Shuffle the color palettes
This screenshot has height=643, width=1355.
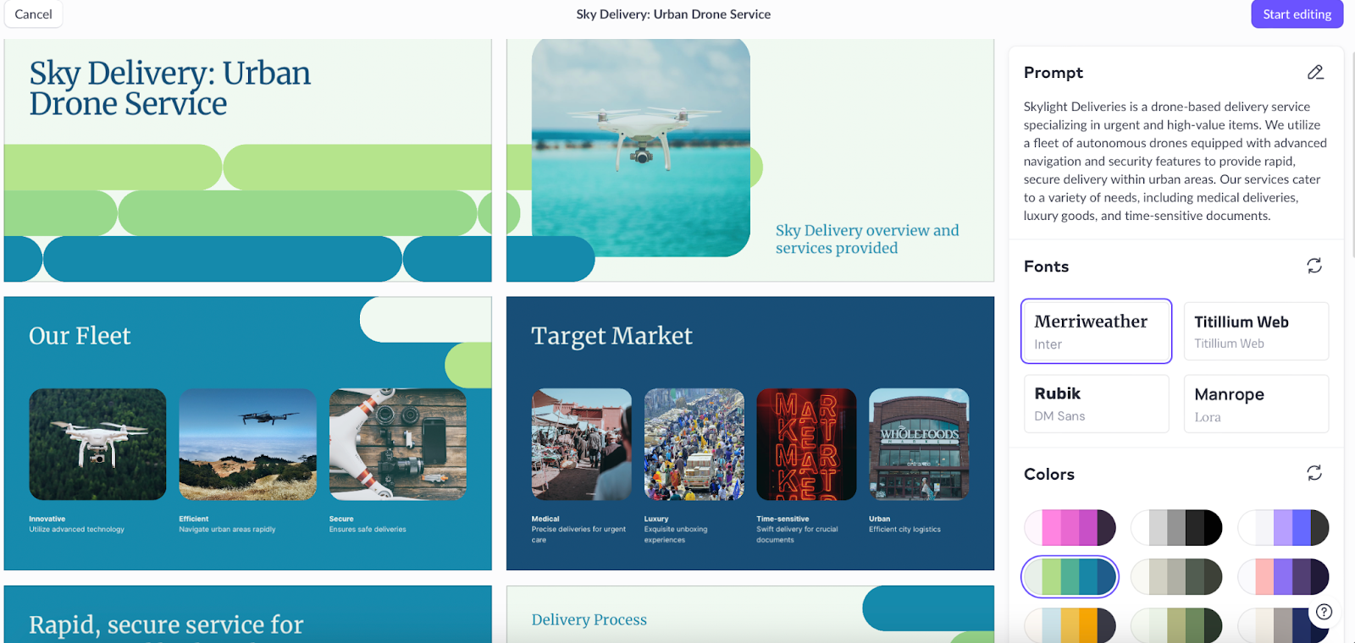(x=1314, y=473)
